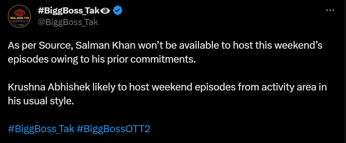Open the Bigg Boss Tak profile avatar
This screenshot has width=346, height=143.
pyautogui.click(x=19, y=16)
